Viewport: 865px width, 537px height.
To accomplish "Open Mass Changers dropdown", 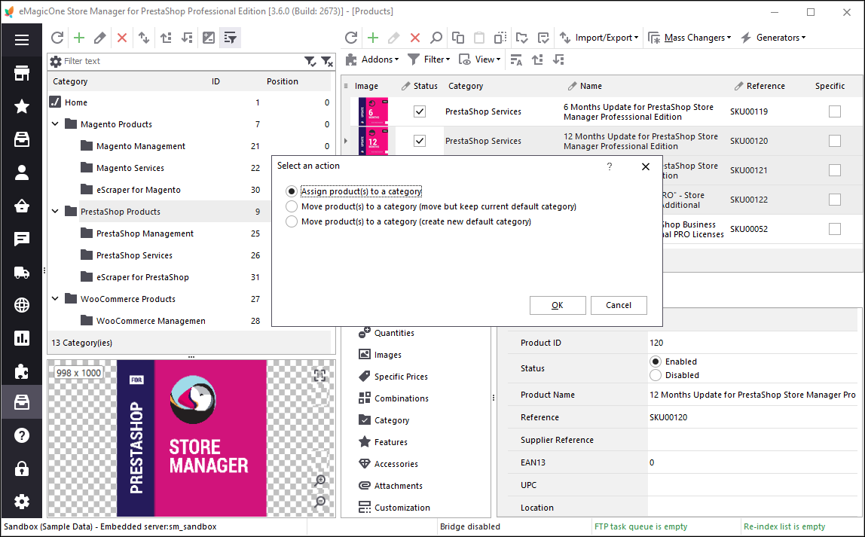I will pyautogui.click(x=689, y=38).
